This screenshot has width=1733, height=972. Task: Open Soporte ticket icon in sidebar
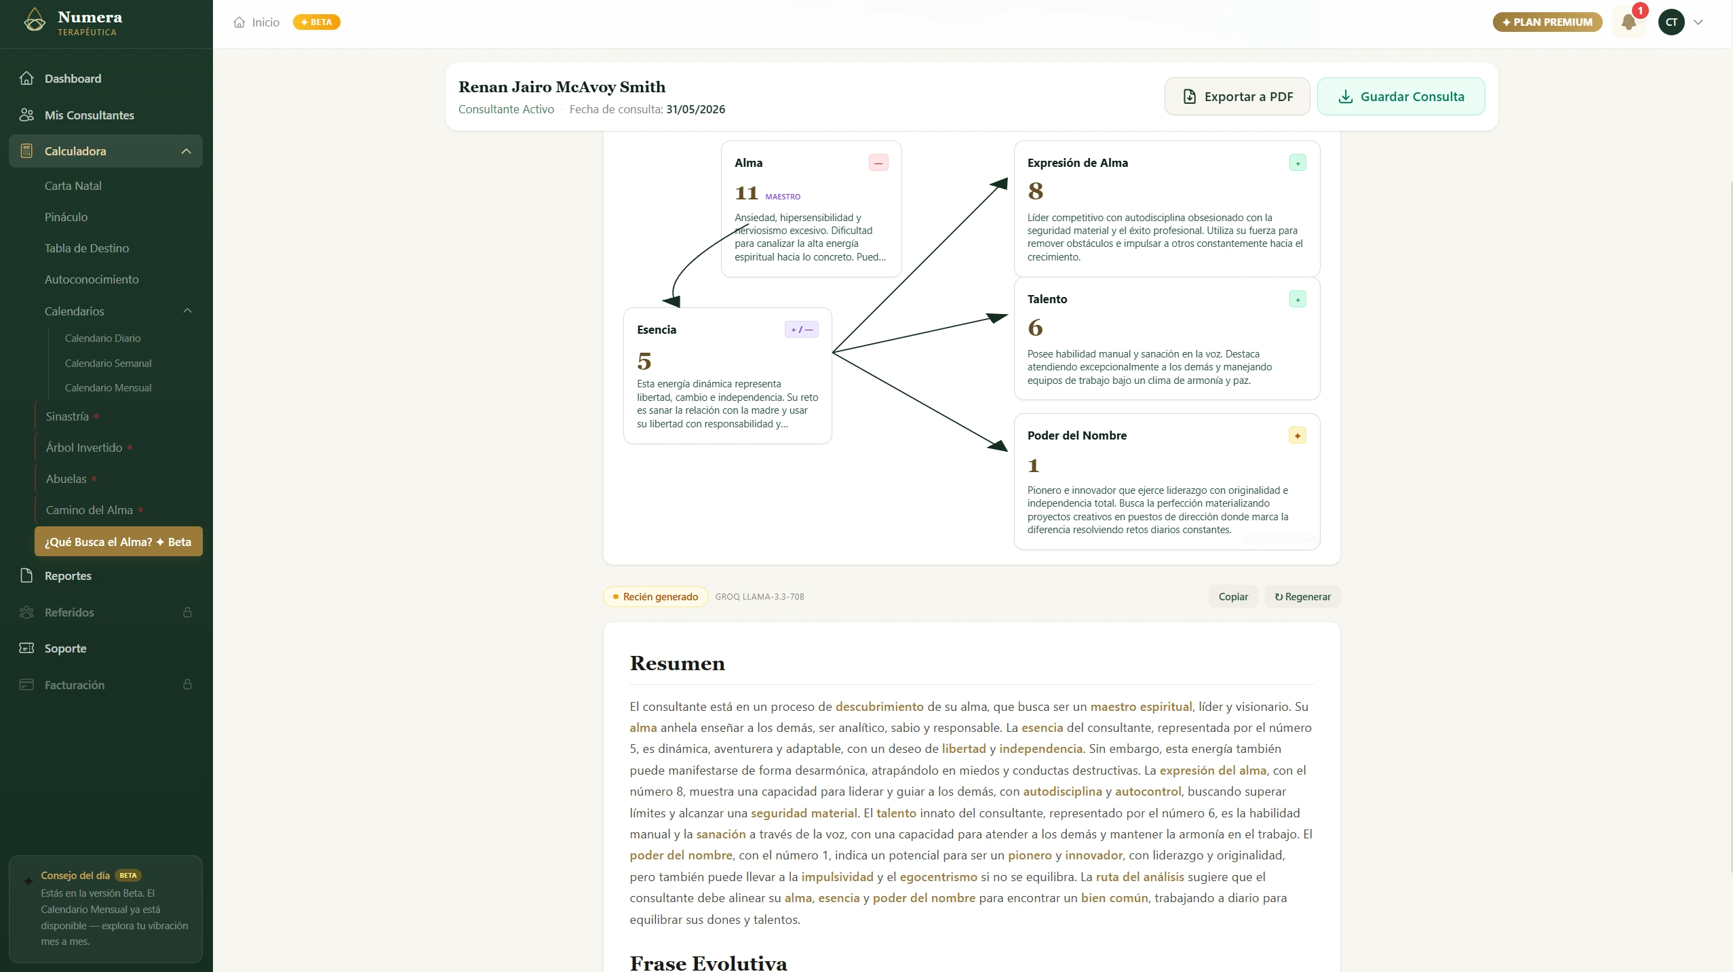point(26,648)
